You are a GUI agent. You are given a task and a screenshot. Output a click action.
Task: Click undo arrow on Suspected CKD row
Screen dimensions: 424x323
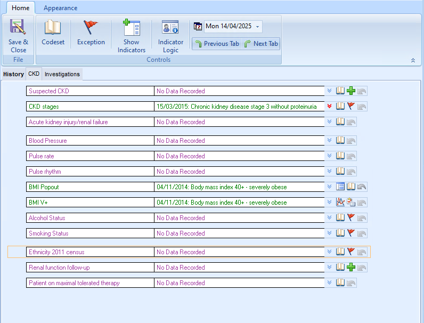(x=362, y=91)
